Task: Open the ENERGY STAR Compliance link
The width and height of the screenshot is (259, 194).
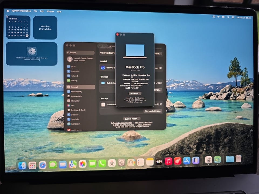Action: 123,125
